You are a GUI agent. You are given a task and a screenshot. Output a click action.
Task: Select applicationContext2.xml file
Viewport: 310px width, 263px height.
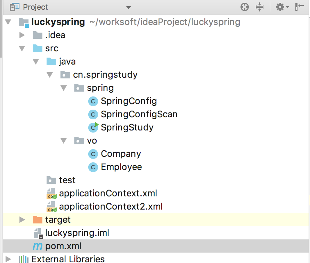click(x=111, y=206)
